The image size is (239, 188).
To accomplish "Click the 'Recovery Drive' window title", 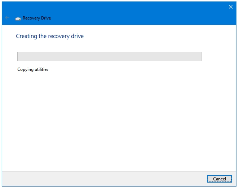I will 37,18.
